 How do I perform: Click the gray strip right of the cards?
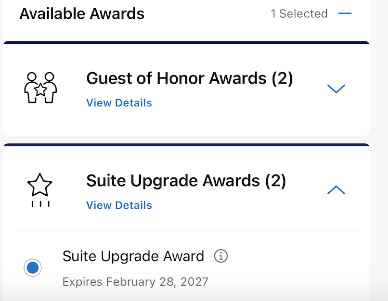click(379, 144)
